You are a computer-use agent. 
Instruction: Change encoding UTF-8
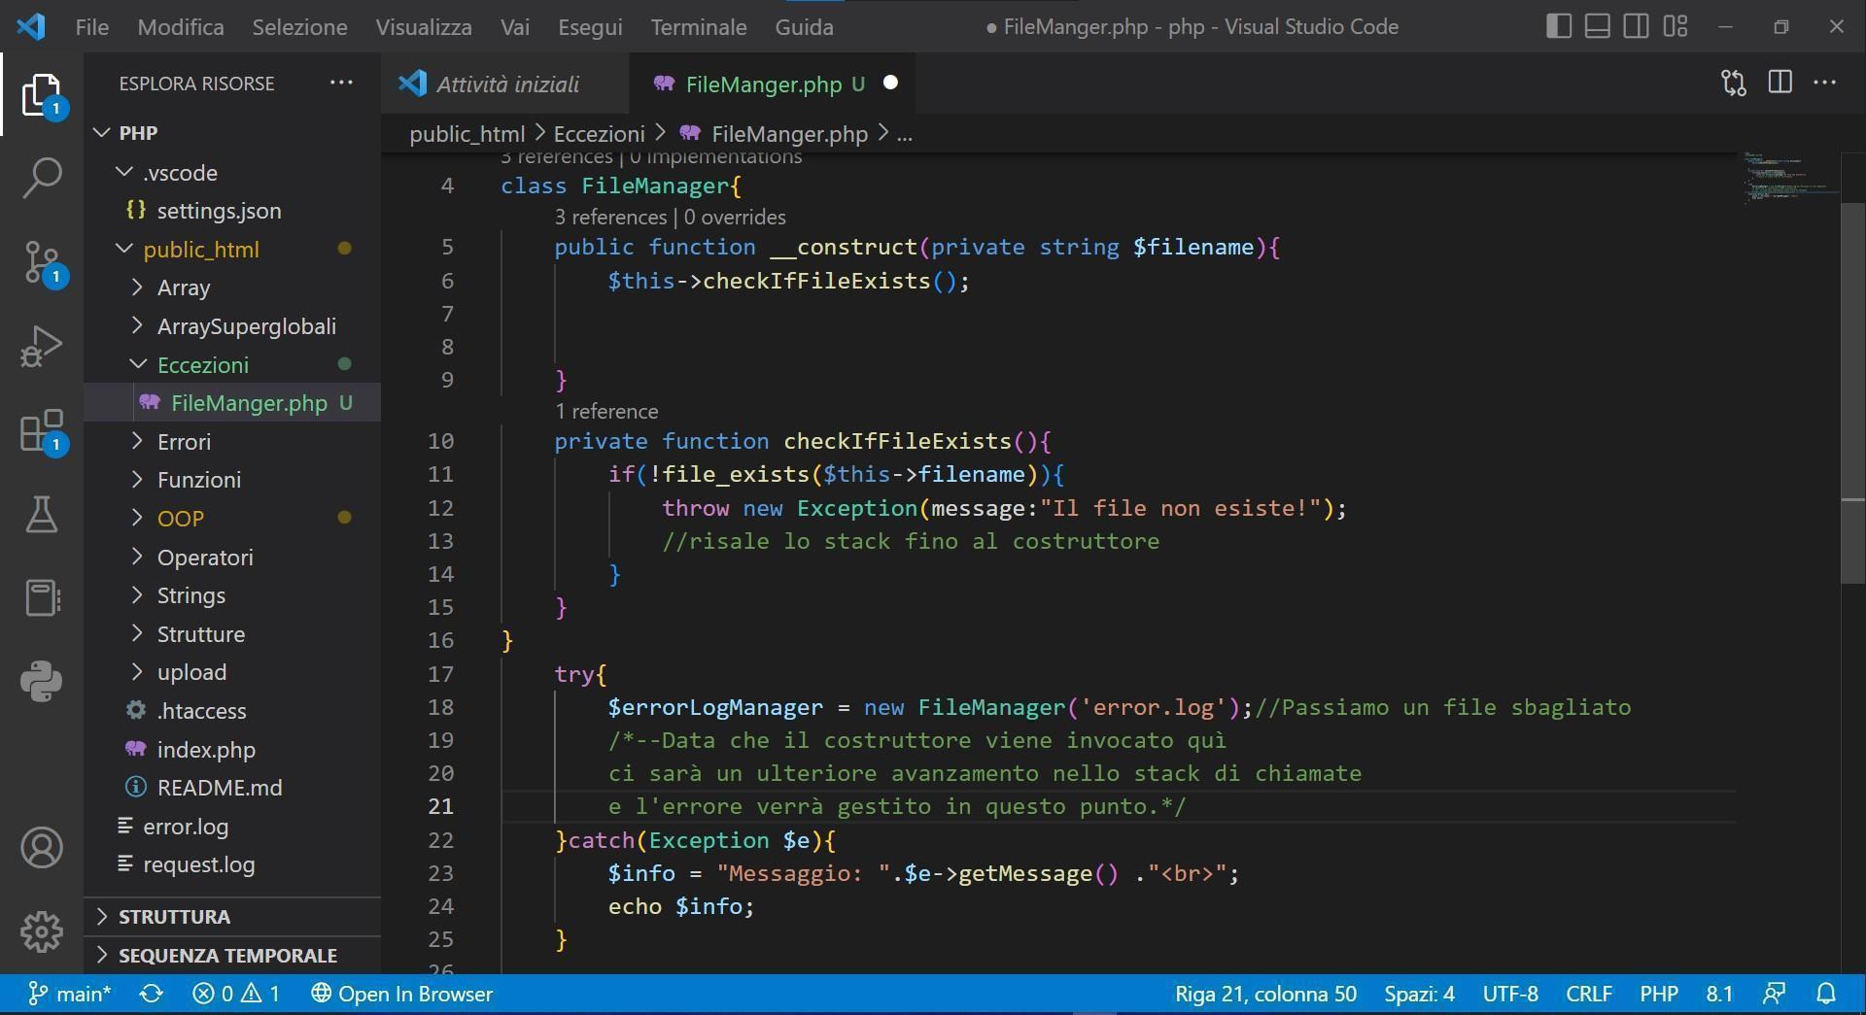click(1510, 994)
